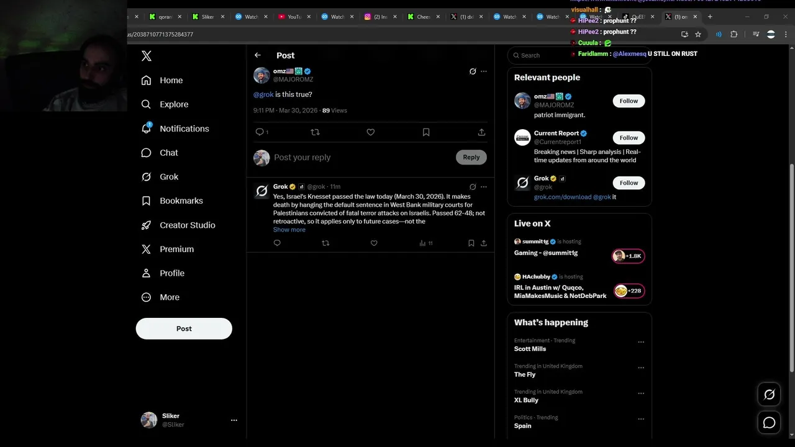The image size is (795, 447).
Task: Click the floating Grok button
Action: (x=769, y=394)
